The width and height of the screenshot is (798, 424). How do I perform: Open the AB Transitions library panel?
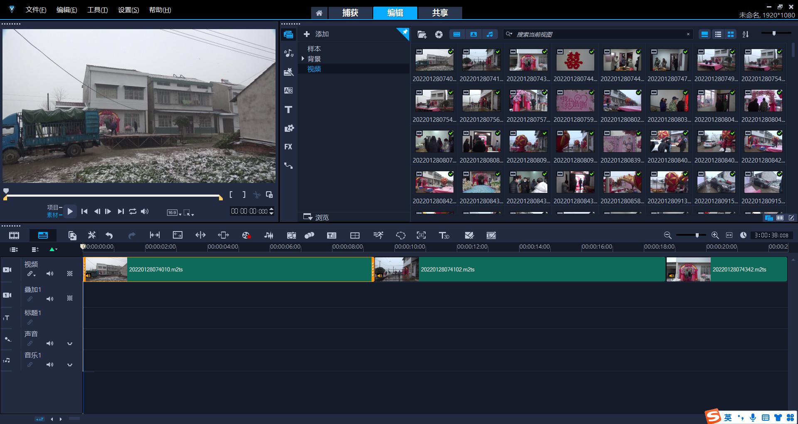(288, 91)
